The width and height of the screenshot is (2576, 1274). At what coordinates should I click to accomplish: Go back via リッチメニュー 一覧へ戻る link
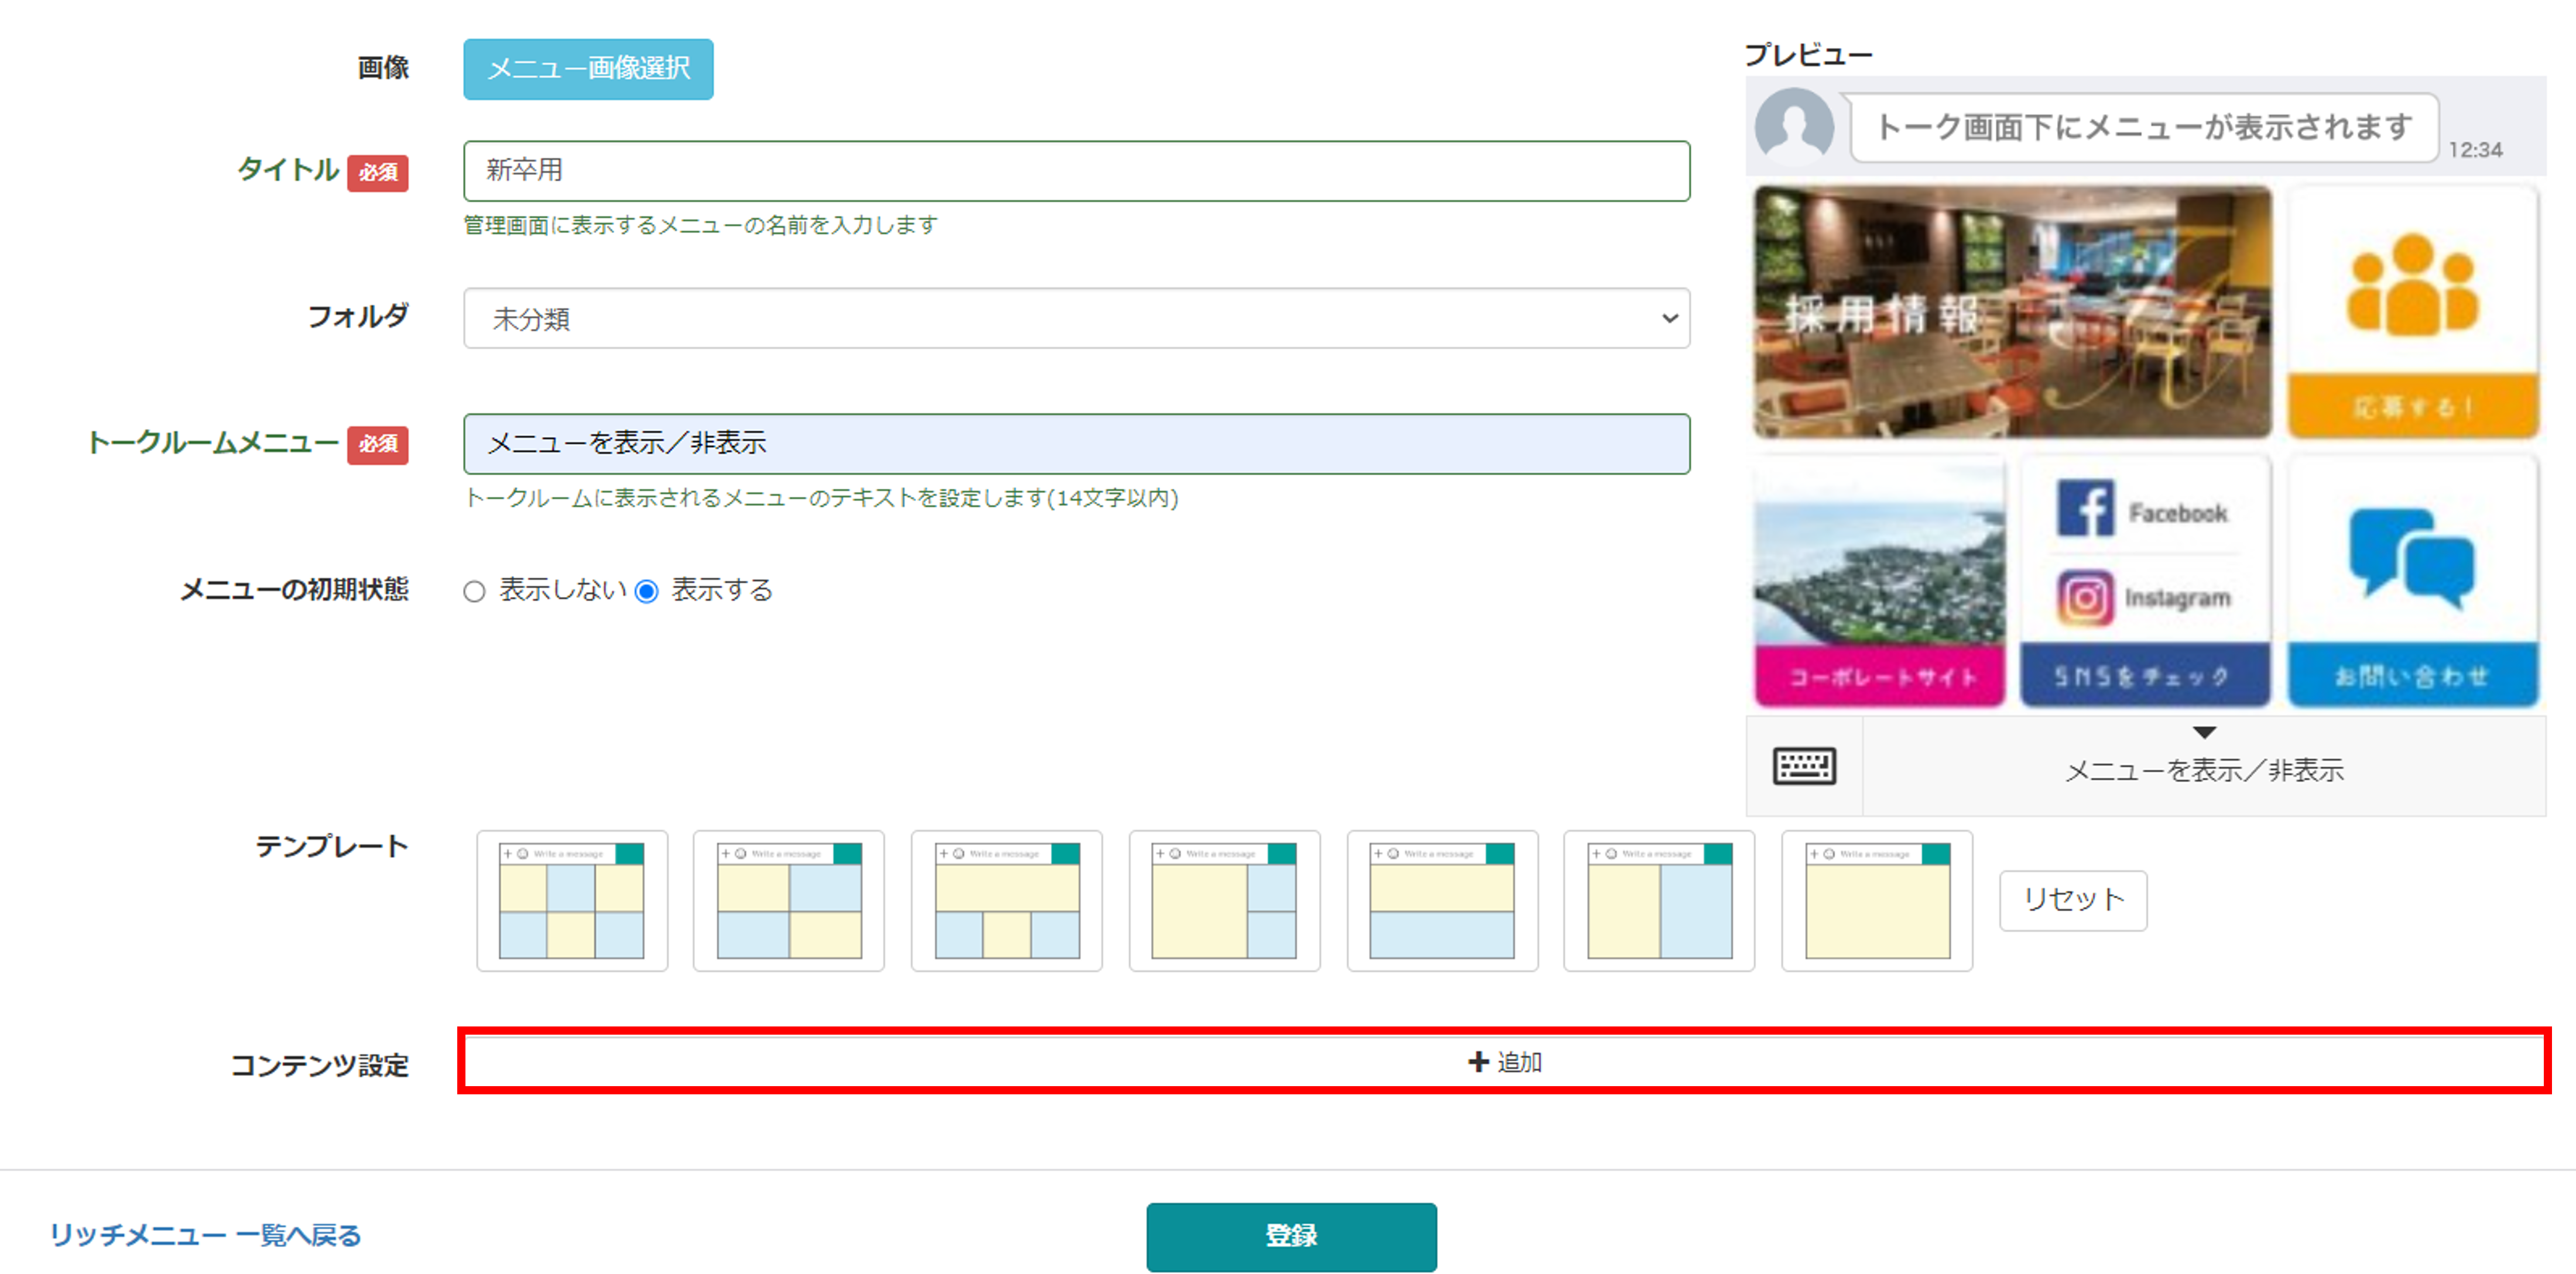pyautogui.click(x=205, y=1236)
